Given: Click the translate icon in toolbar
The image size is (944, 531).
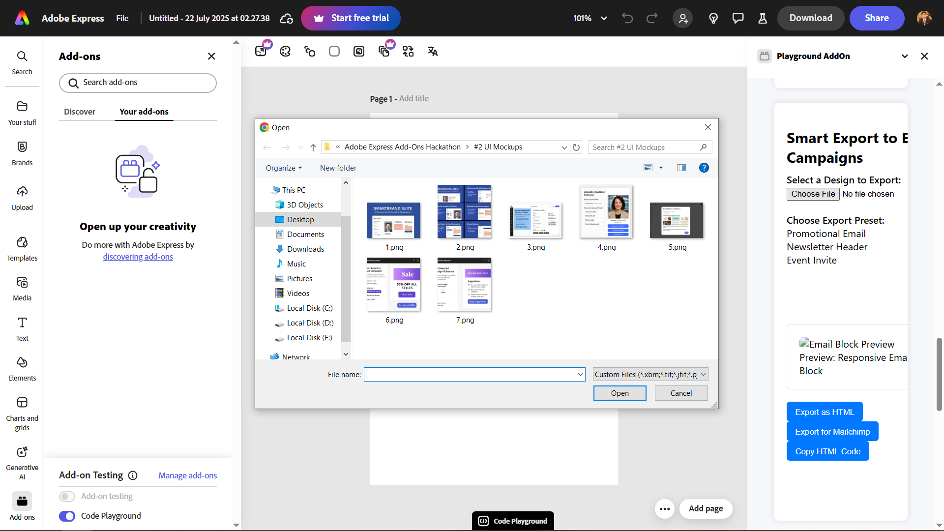Looking at the screenshot, I should coord(433,51).
